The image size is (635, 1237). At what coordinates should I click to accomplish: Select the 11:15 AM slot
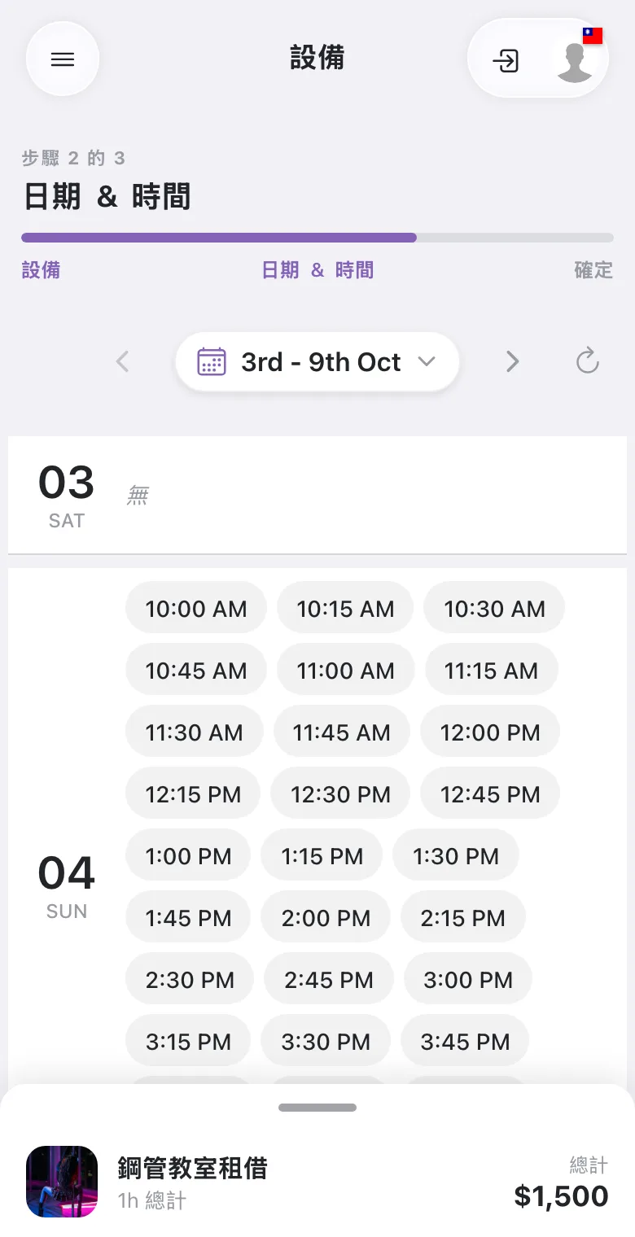click(x=491, y=671)
